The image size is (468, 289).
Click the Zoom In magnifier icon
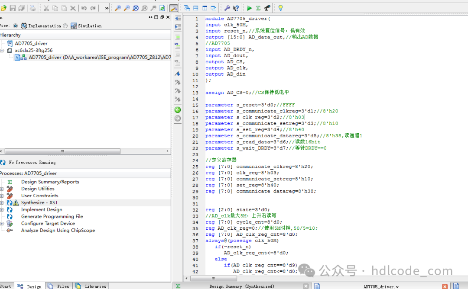[x=118, y=8]
